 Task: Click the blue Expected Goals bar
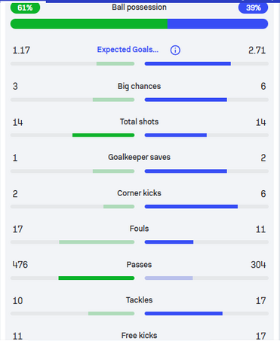pos(188,64)
